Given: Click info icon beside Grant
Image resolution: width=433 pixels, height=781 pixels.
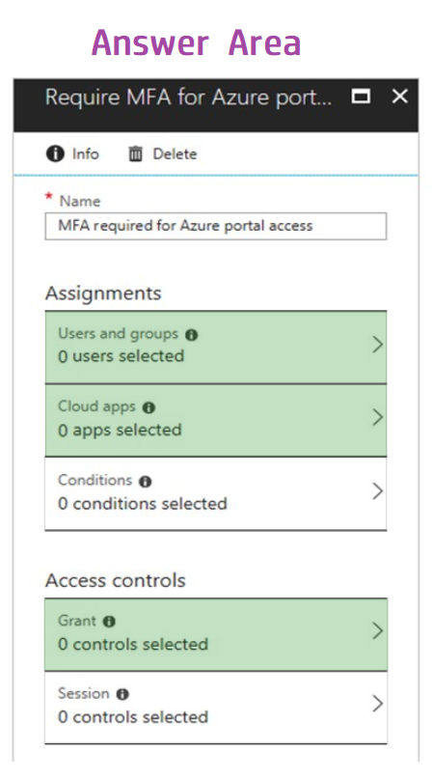Looking at the screenshot, I should pos(109,622).
